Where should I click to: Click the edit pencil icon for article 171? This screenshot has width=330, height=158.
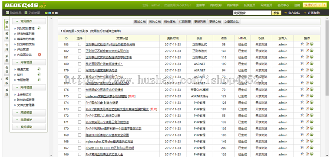[307, 122]
